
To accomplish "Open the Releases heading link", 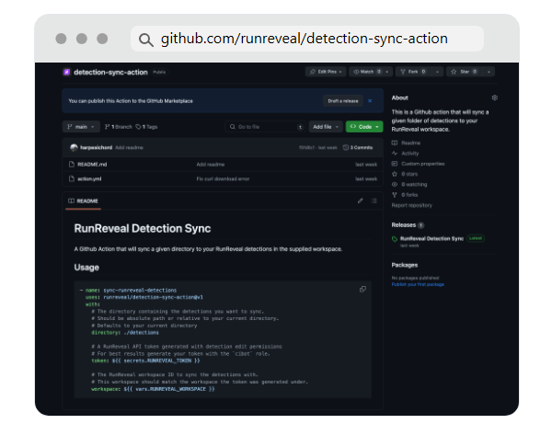I will 404,225.
